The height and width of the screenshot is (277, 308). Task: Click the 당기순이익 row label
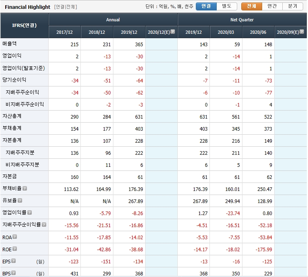coord(14,80)
